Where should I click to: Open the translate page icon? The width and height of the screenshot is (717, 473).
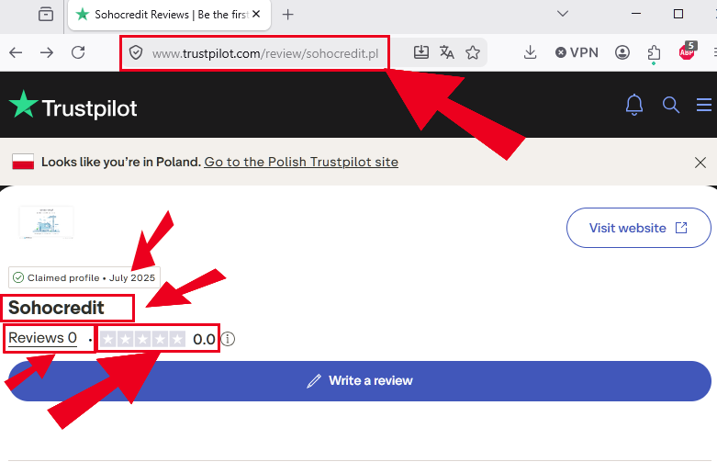pos(447,52)
